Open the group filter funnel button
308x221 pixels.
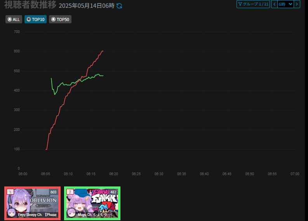tap(240, 4)
